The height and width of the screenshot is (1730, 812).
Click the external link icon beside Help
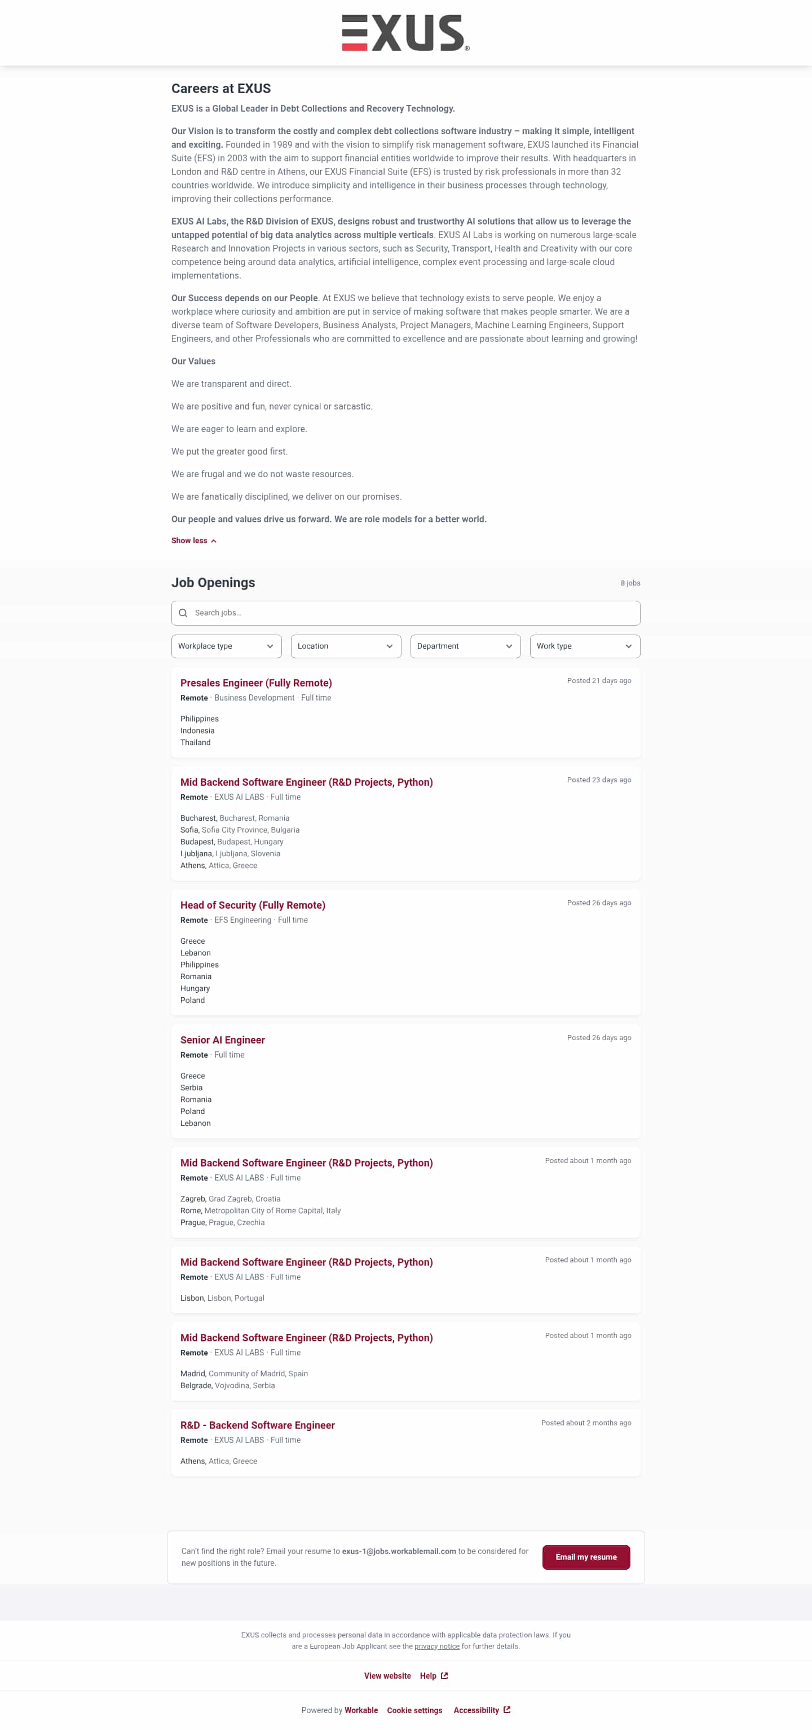[x=444, y=1676]
